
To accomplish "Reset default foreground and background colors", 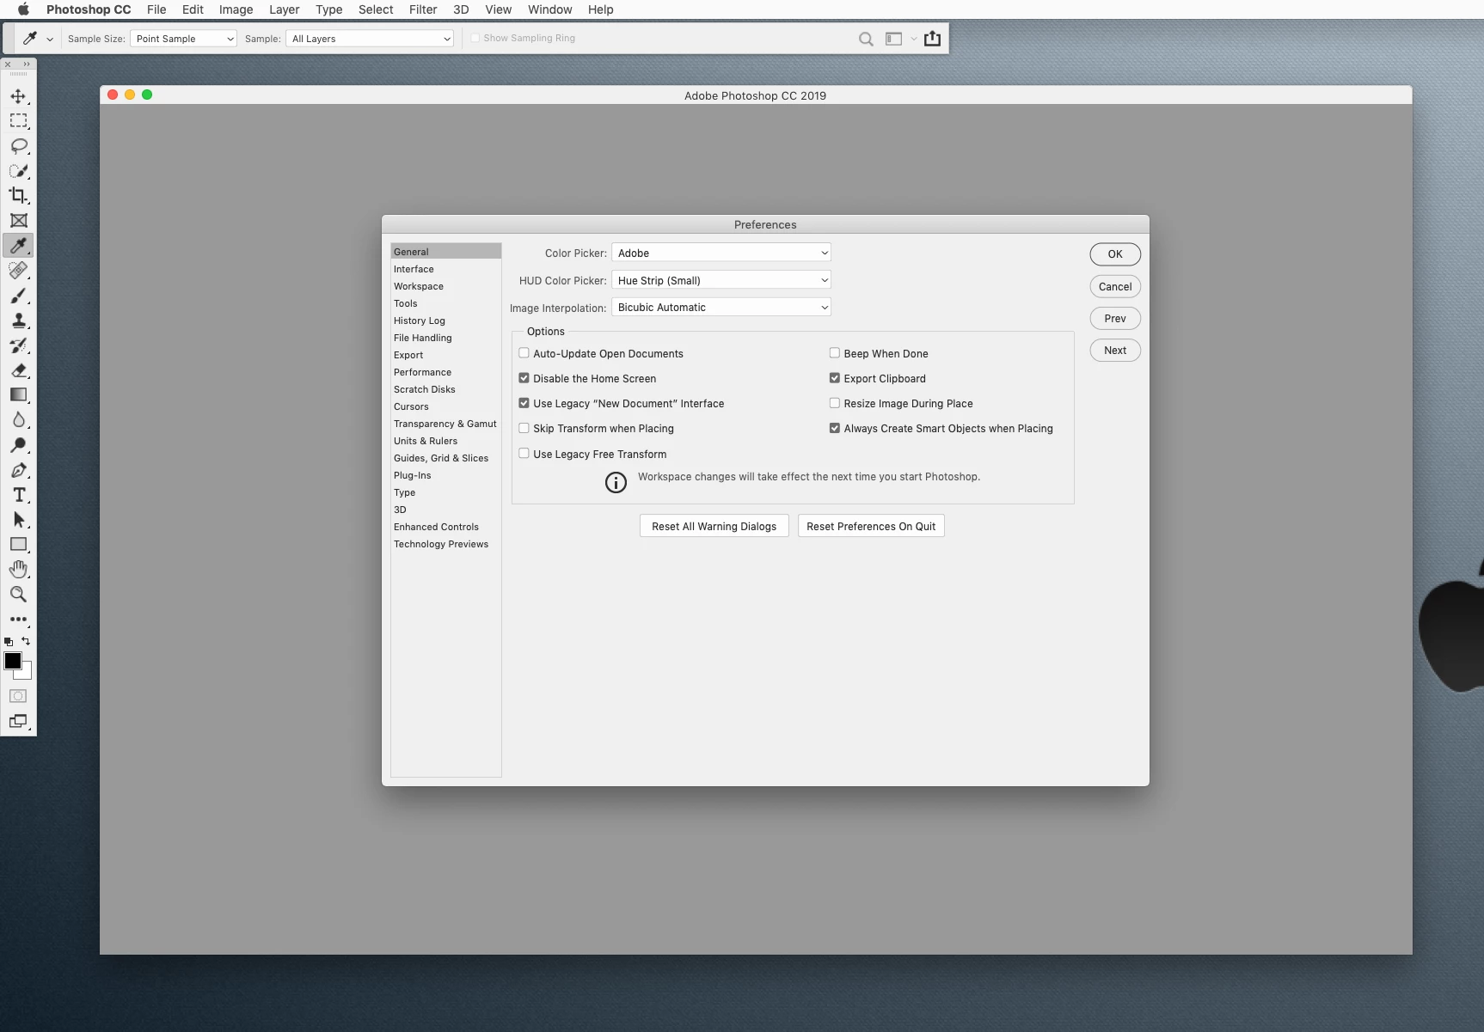I will tap(9, 642).
